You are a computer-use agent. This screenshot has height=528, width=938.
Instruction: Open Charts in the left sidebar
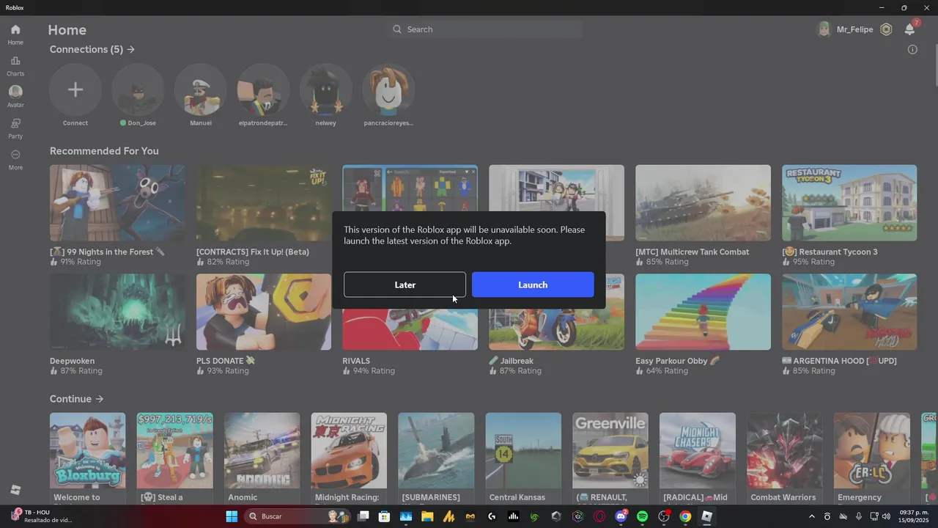(x=15, y=66)
